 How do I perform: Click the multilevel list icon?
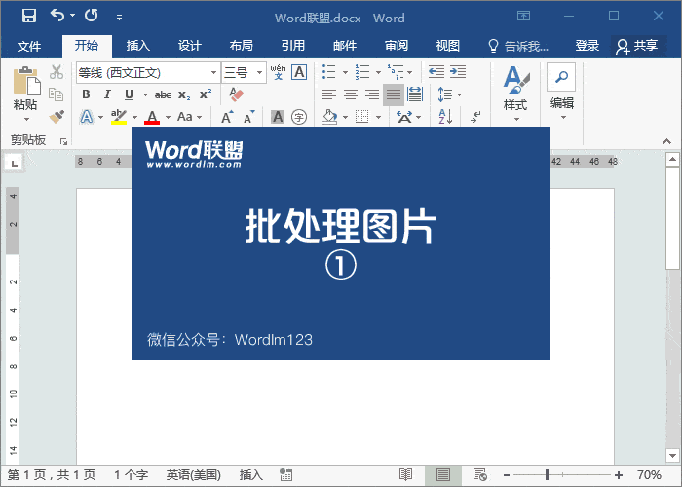pyautogui.click(x=396, y=72)
